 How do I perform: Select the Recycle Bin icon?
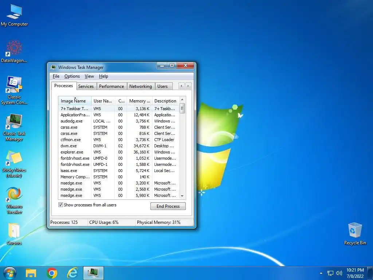pyautogui.click(x=355, y=234)
